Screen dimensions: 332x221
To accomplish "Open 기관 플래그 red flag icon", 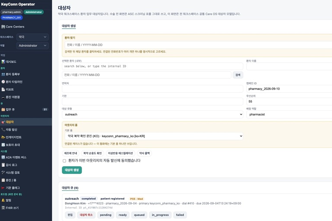I will click(x=3, y=188).
